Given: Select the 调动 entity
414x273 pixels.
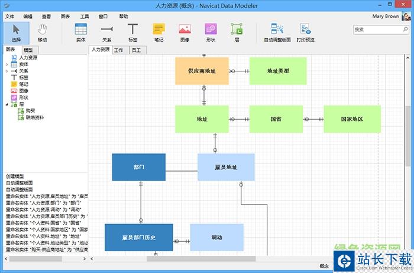Looking at the screenshot, I should click(x=217, y=238).
